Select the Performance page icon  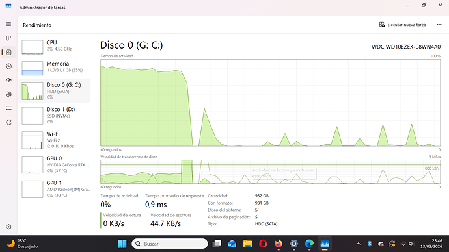click(8, 53)
